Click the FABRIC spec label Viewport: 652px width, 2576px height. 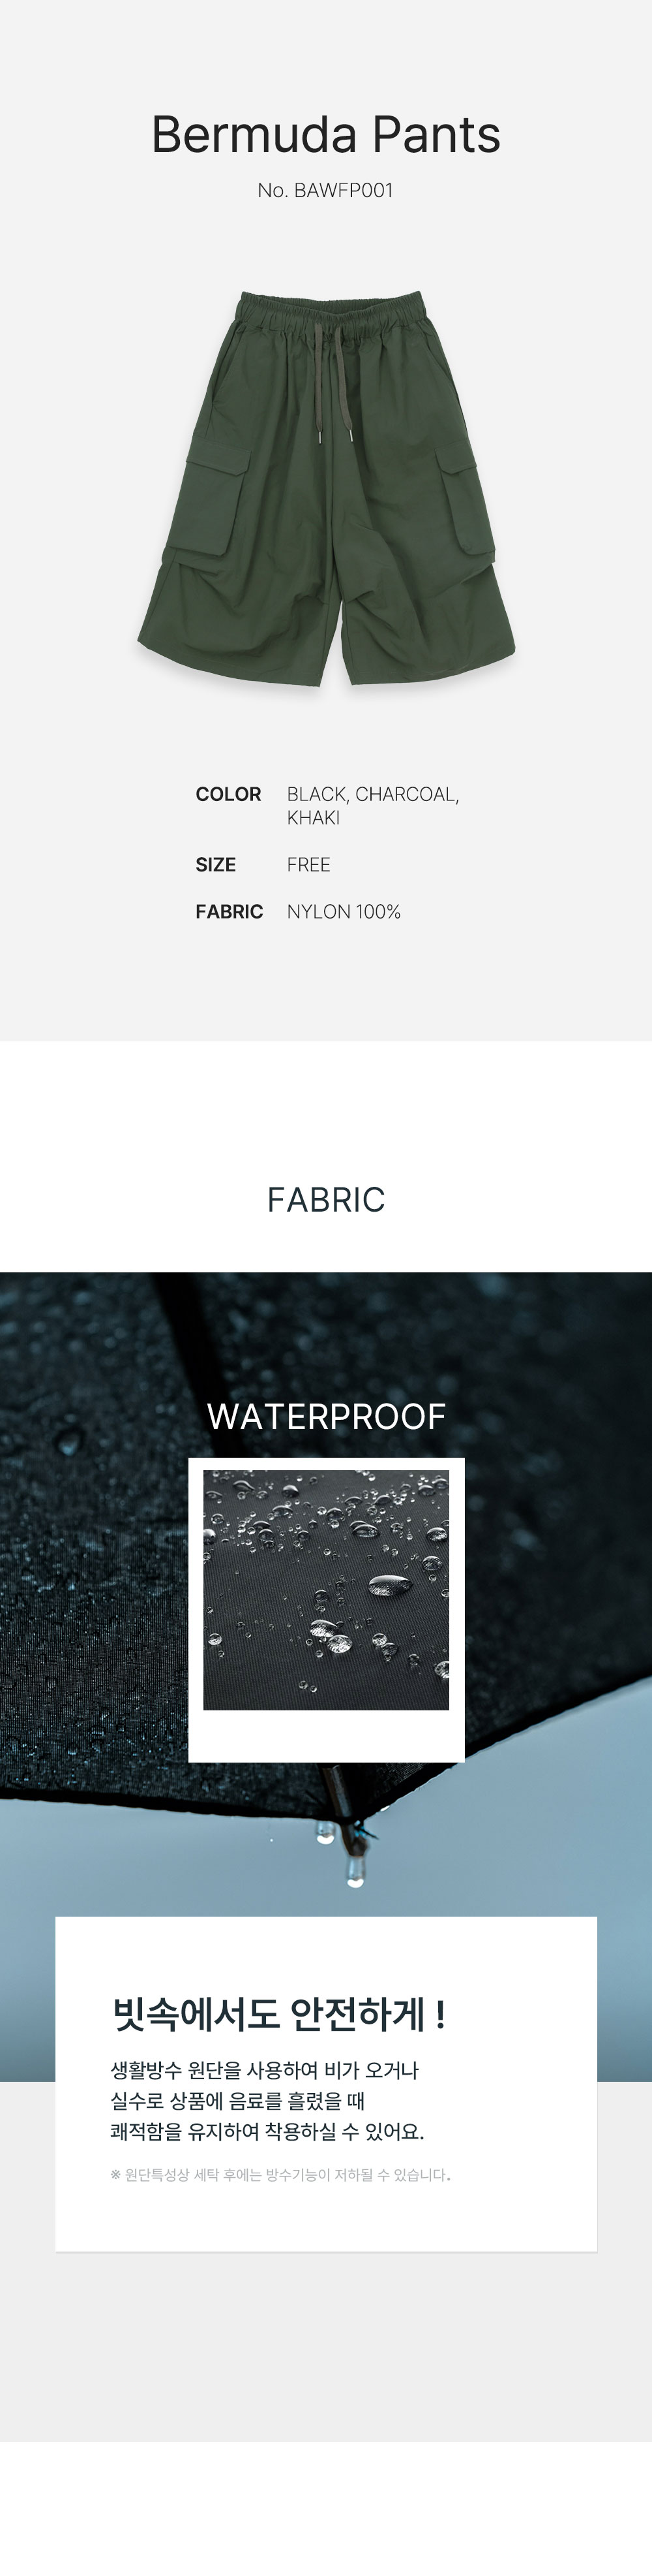pyautogui.click(x=229, y=912)
